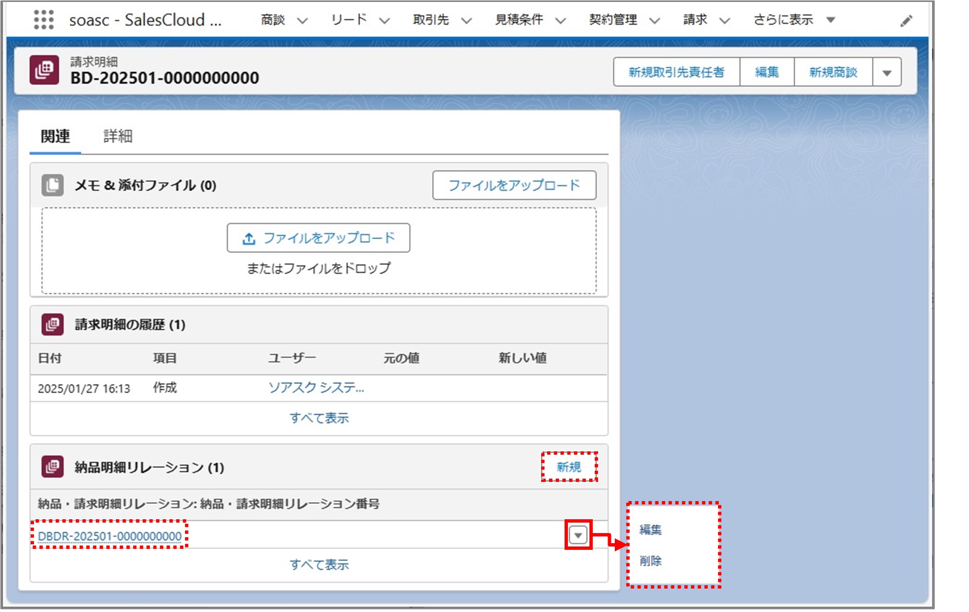The image size is (969, 612).
Task: Click ファイルをアップロード button in section header
Action: pos(514,185)
